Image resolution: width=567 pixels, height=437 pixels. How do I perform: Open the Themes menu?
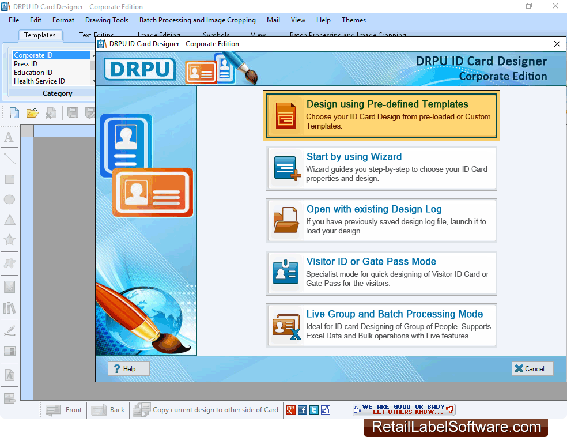pos(353,20)
